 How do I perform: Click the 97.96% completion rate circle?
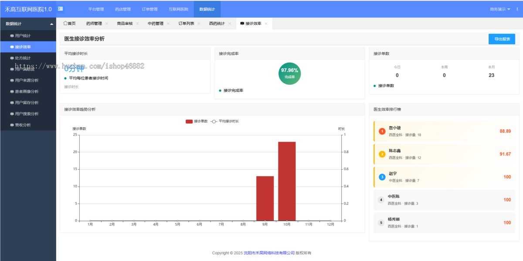pos(289,73)
